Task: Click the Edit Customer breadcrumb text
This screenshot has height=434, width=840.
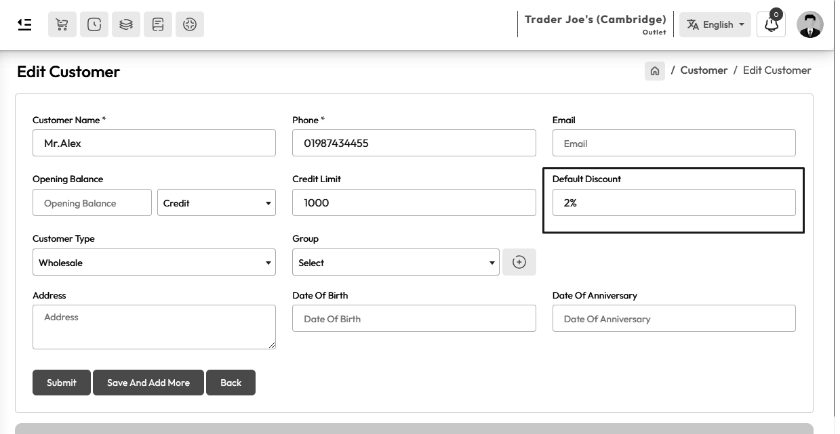Action: (x=777, y=70)
